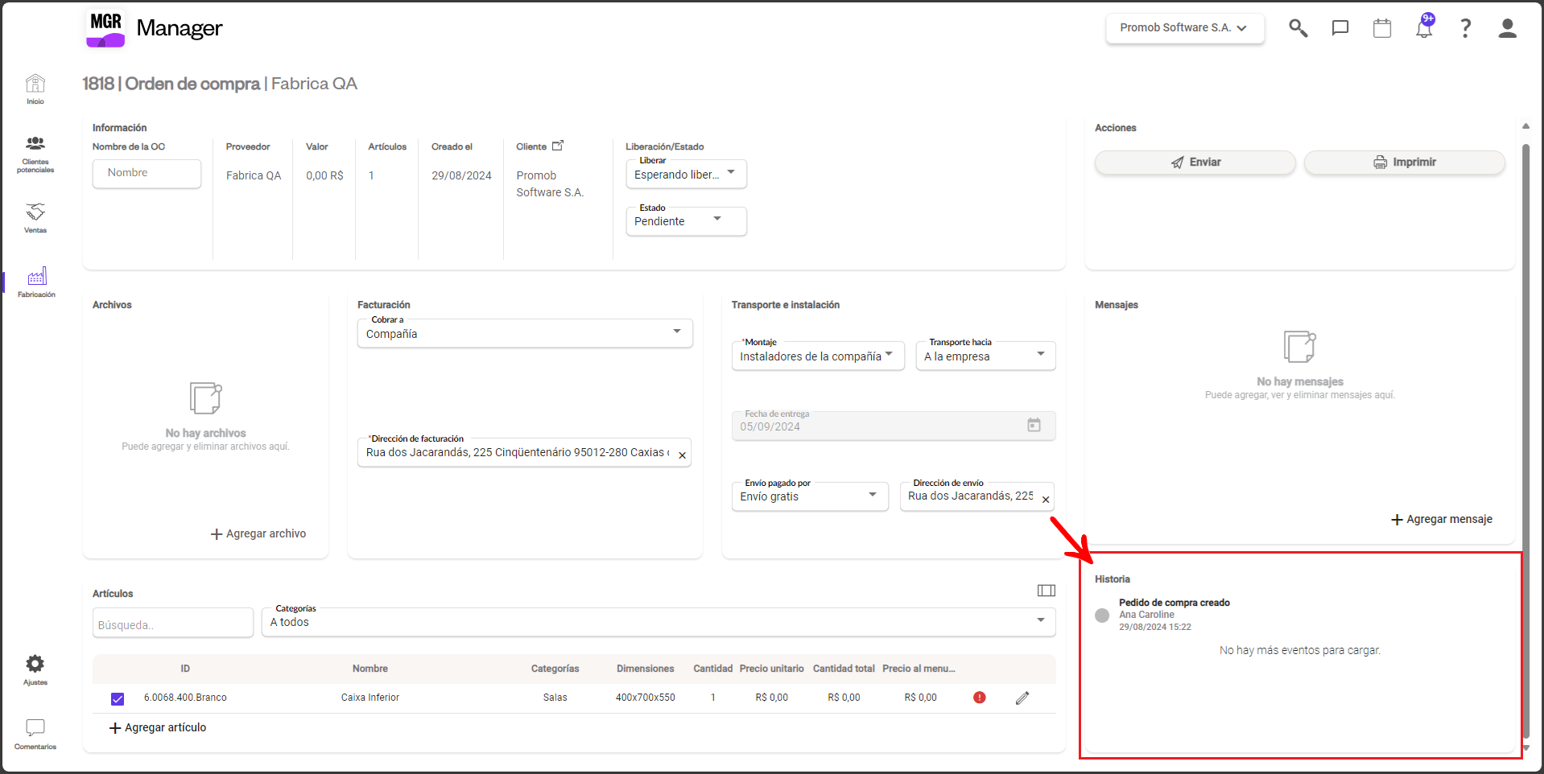Click Agregar archivo
This screenshot has height=774, width=1544.
(258, 534)
